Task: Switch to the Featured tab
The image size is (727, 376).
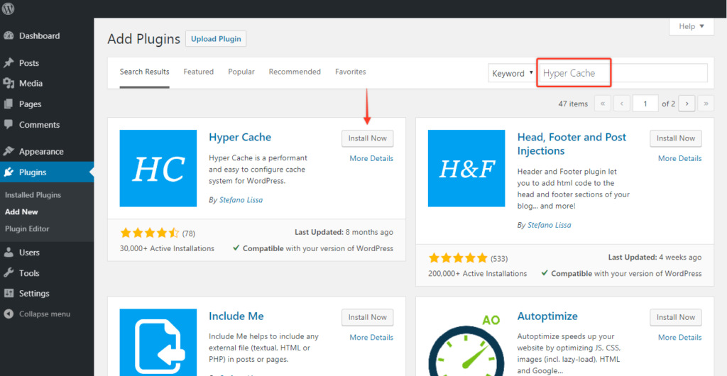Action: click(x=199, y=72)
